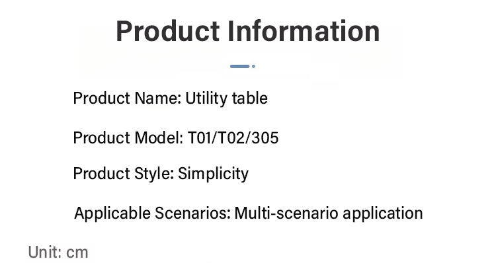Click the Multi-scenario application text
Screen dimensions: 496x263
click(x=329, y=213)
